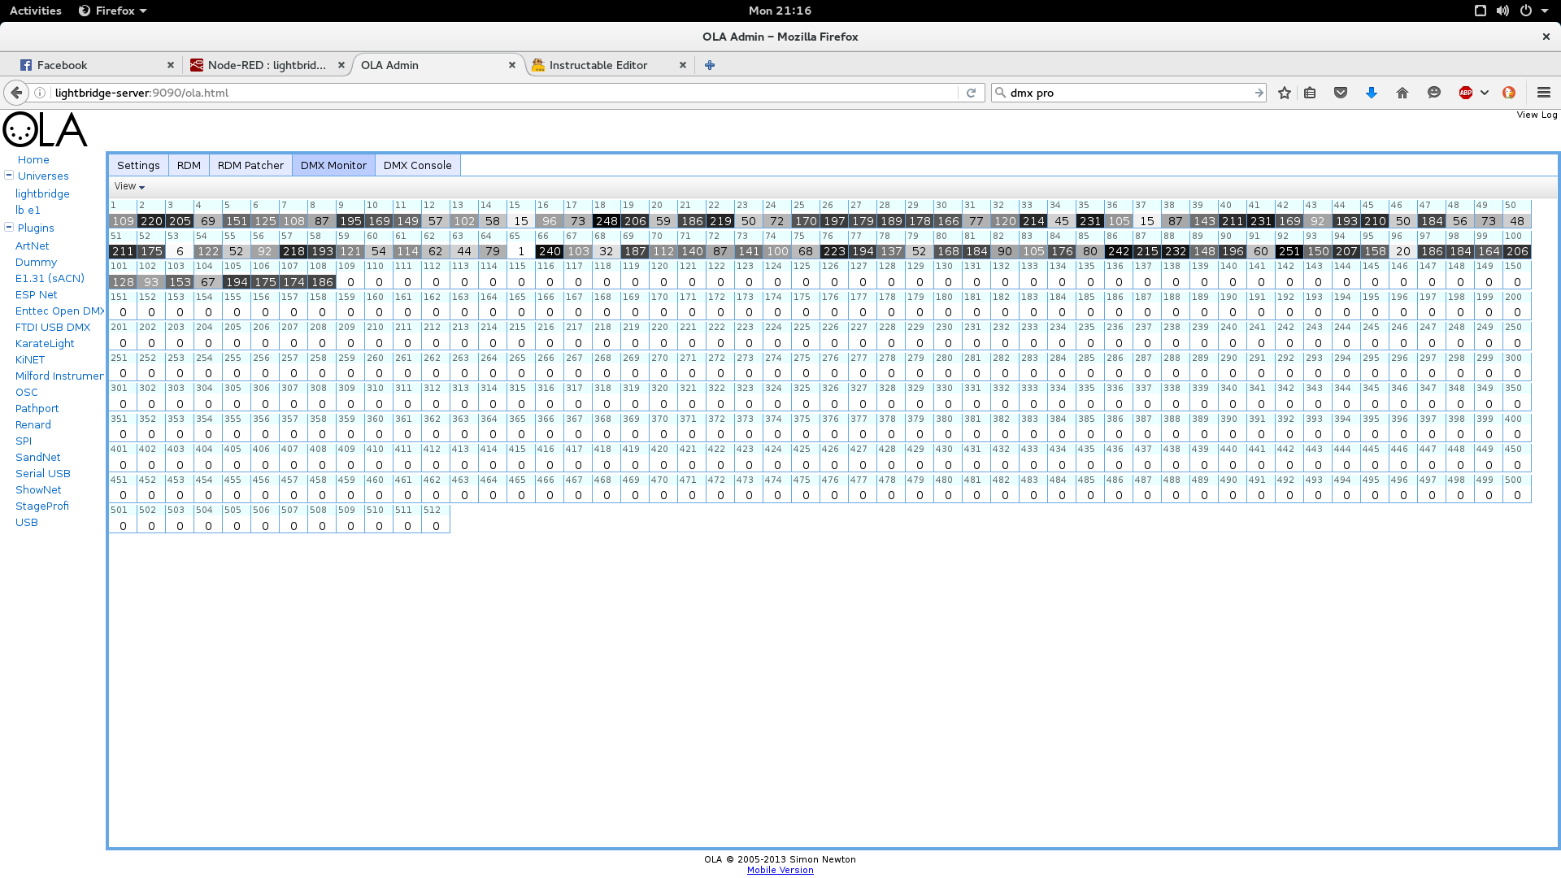Click the lightbridge universe tree item
The width and height of the screenshot is (1561, 878).
[x=41, y=193]
